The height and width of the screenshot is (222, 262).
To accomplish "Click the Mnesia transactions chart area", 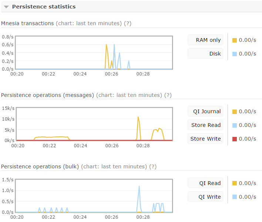I will tap(94, 53).
